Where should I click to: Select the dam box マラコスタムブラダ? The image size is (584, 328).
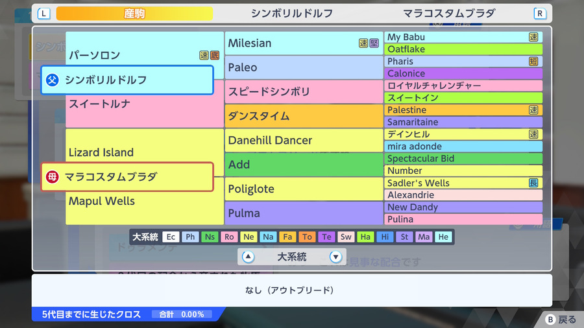click(127, 177)
